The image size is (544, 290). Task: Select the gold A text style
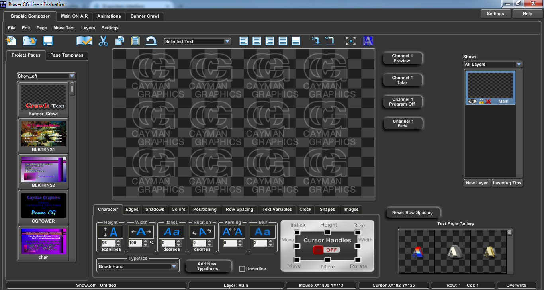coord(489,251)
